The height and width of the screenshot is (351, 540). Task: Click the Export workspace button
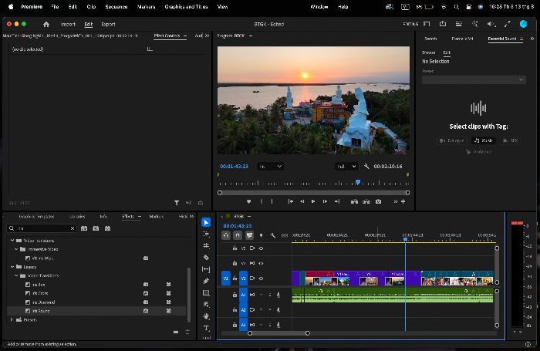108,24
